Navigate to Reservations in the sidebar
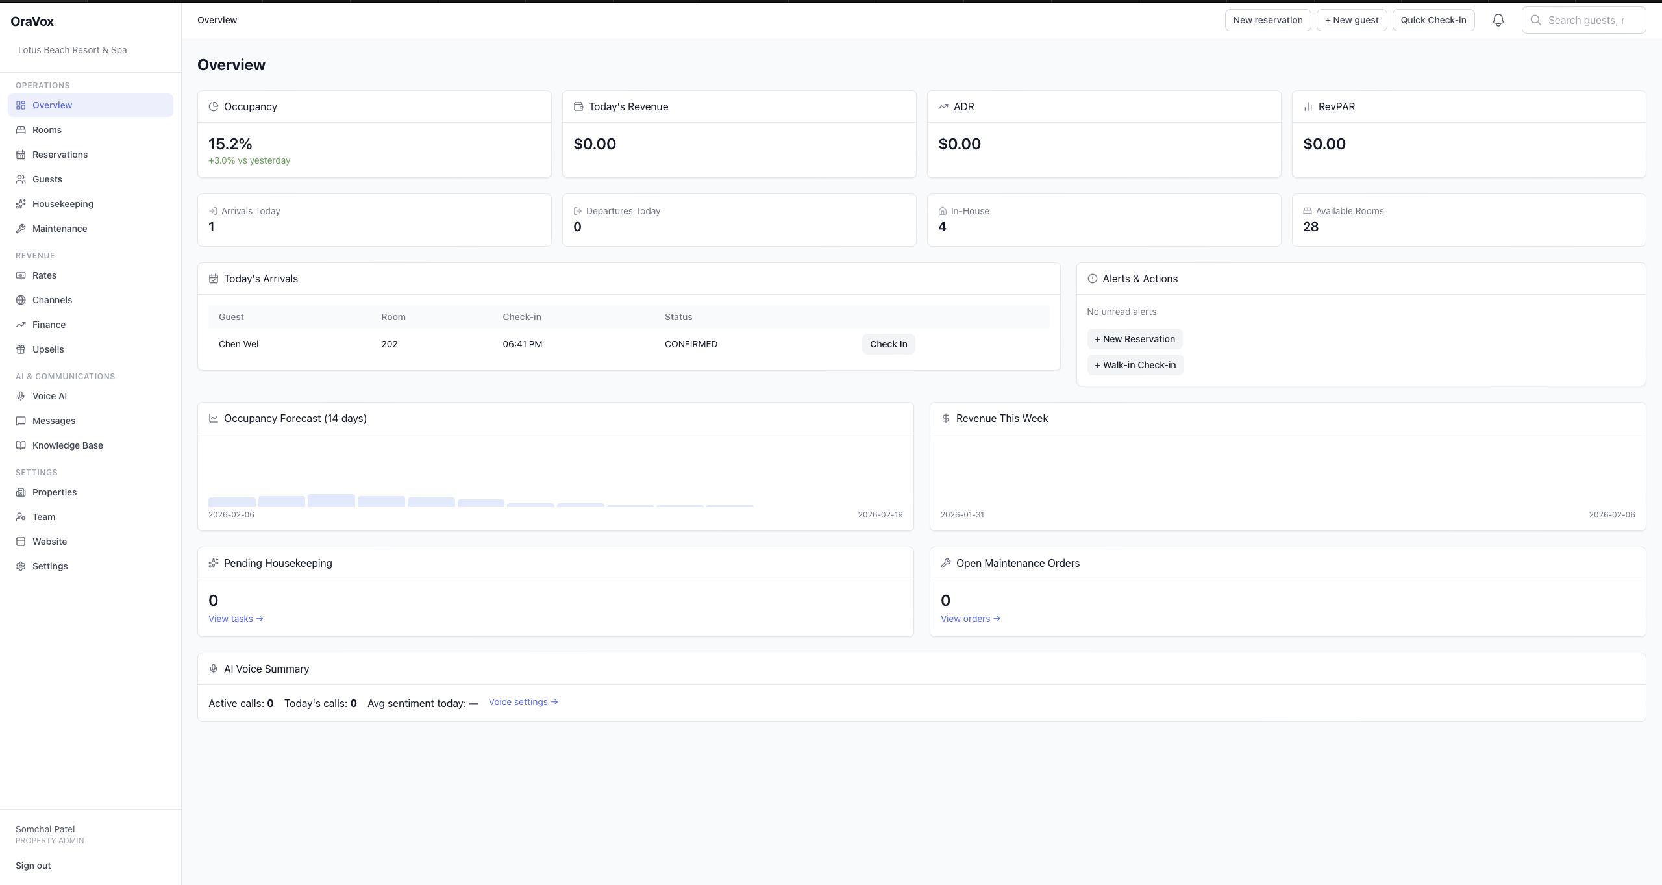Image resolution: width=1662 pixels, height=885 pixels. click(60, 155)
